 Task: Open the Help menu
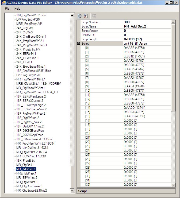[x=17, y=9]
